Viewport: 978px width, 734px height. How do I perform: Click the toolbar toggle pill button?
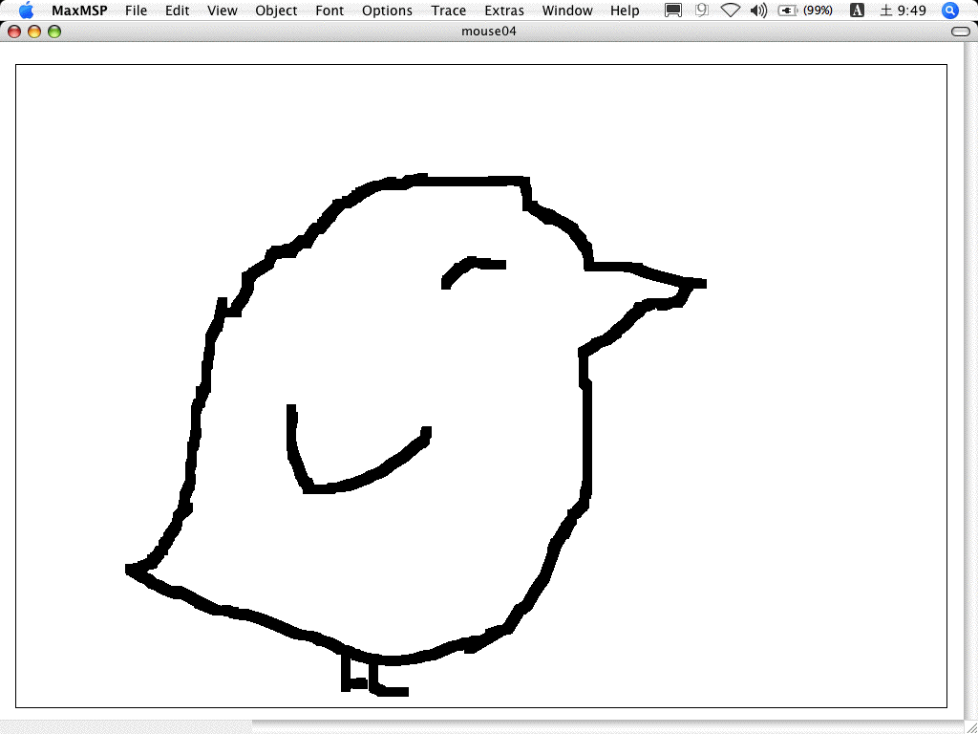click(961, 32)
